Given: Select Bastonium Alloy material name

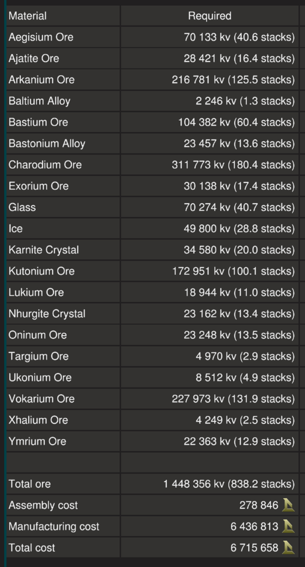Looking at the screenshot, I should click(47, 144).
